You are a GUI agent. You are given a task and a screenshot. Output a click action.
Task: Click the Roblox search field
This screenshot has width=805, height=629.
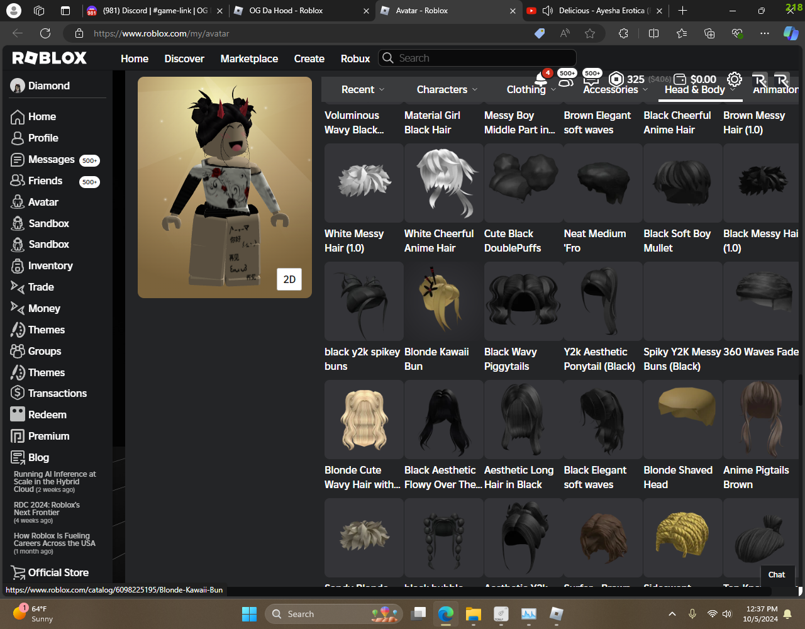[x=477, y=58]
